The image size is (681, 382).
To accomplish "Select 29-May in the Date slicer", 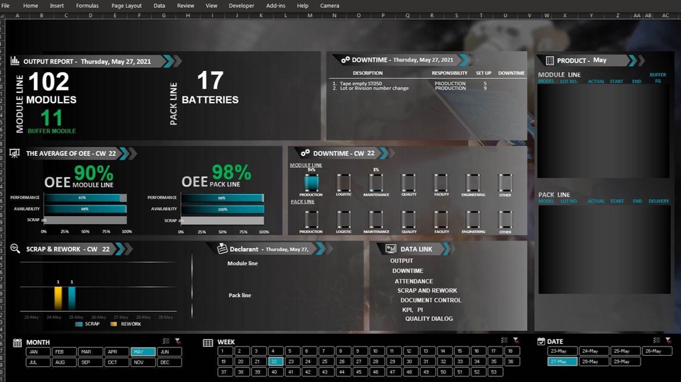I will (x=625, y=361).
